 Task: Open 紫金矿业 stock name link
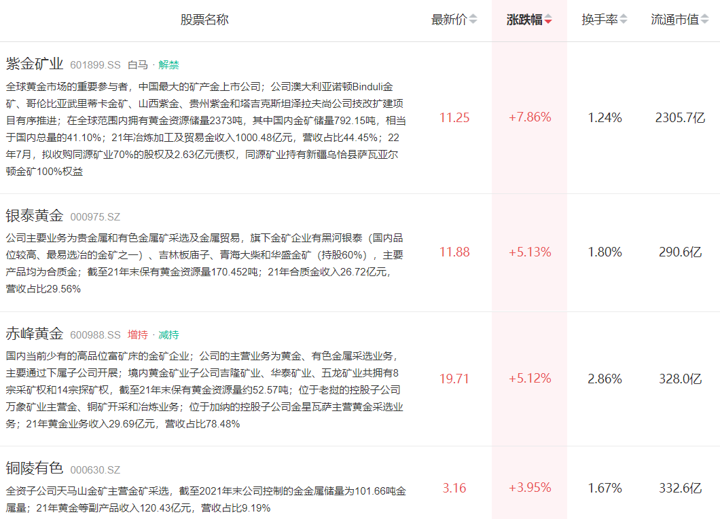click(35, 64)
